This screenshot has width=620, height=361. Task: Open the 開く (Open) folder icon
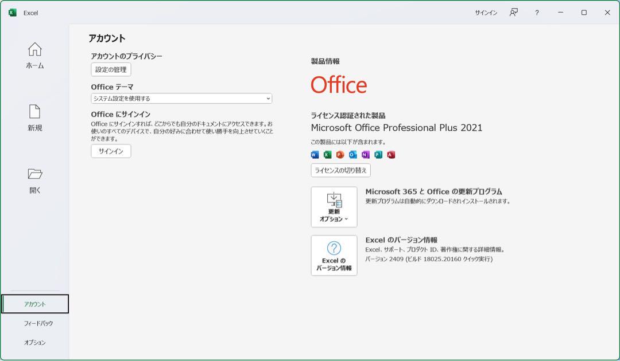[35, 174]
